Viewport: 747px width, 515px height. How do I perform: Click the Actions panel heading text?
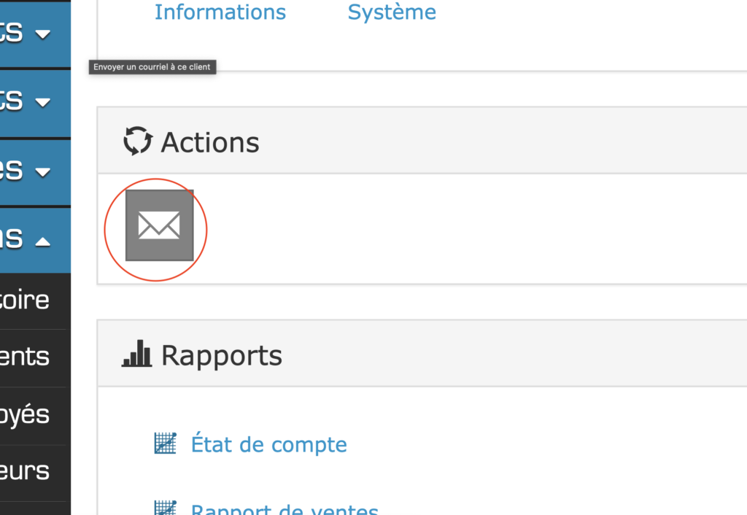click(x=210, y=142)
